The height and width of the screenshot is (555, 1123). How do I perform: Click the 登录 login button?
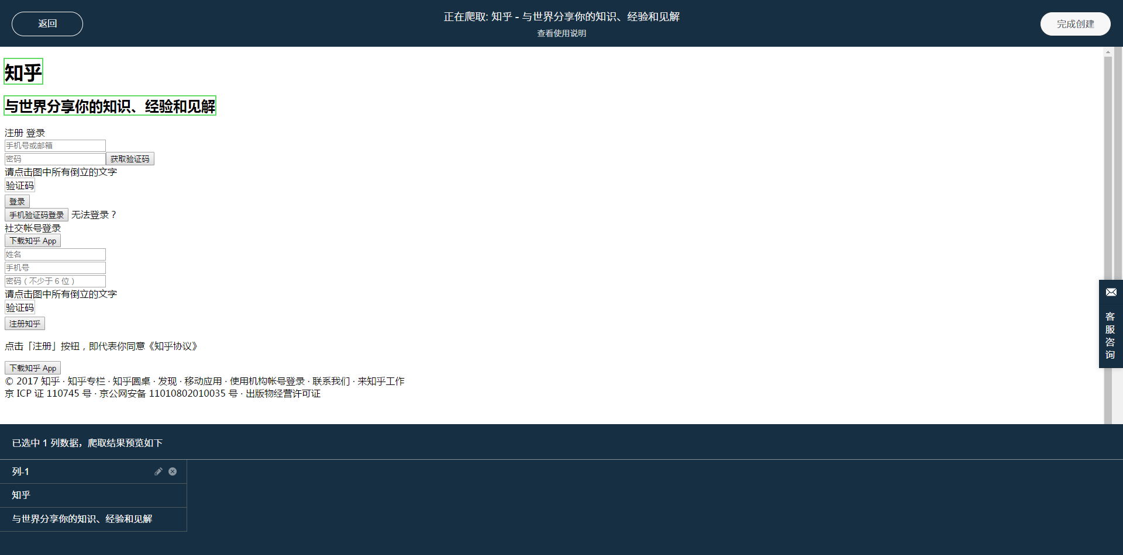[17, 201]
